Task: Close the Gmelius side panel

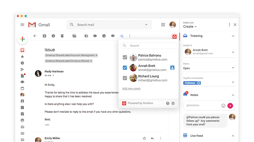Action: point(235,25)
